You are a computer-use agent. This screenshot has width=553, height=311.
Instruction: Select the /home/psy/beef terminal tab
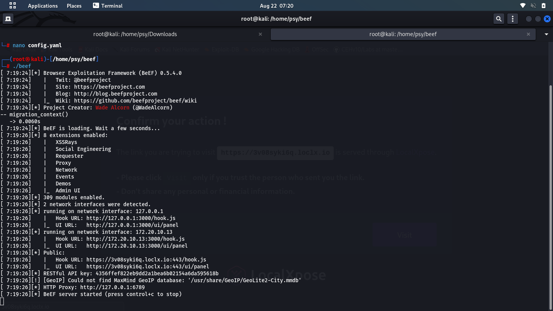(402, 34)
